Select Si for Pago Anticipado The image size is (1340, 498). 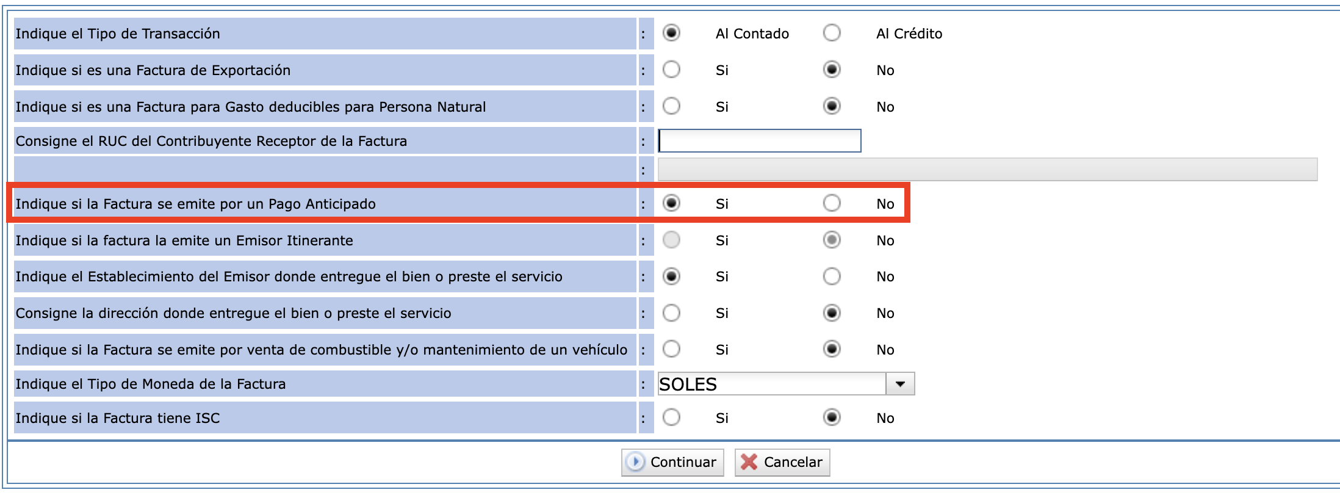671,203
